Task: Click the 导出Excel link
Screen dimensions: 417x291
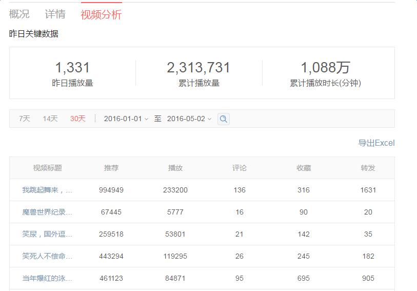Action: tap(376, 143)
